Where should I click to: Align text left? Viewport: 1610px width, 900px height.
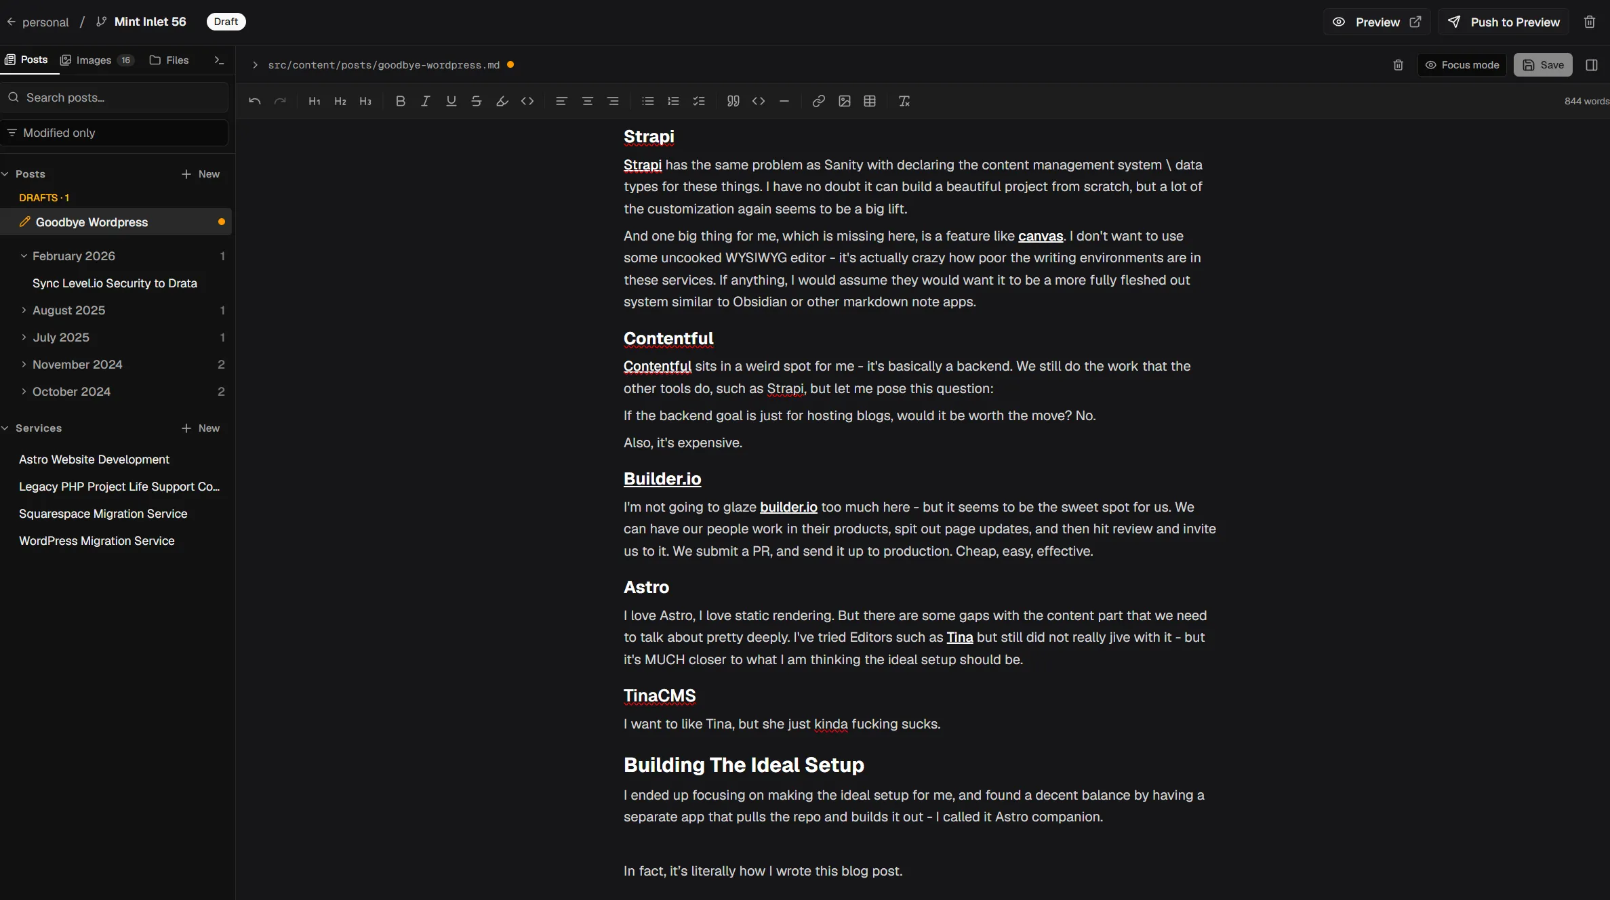[561, 101]
